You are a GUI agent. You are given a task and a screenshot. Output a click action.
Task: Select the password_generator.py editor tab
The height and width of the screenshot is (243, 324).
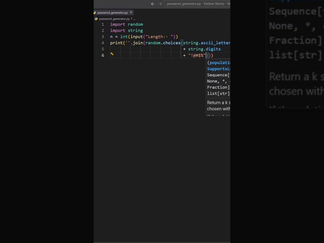(x=112, y=13)
